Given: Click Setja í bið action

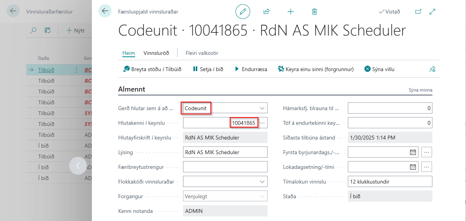Looking at the screenshot, I should coord(208,69).
